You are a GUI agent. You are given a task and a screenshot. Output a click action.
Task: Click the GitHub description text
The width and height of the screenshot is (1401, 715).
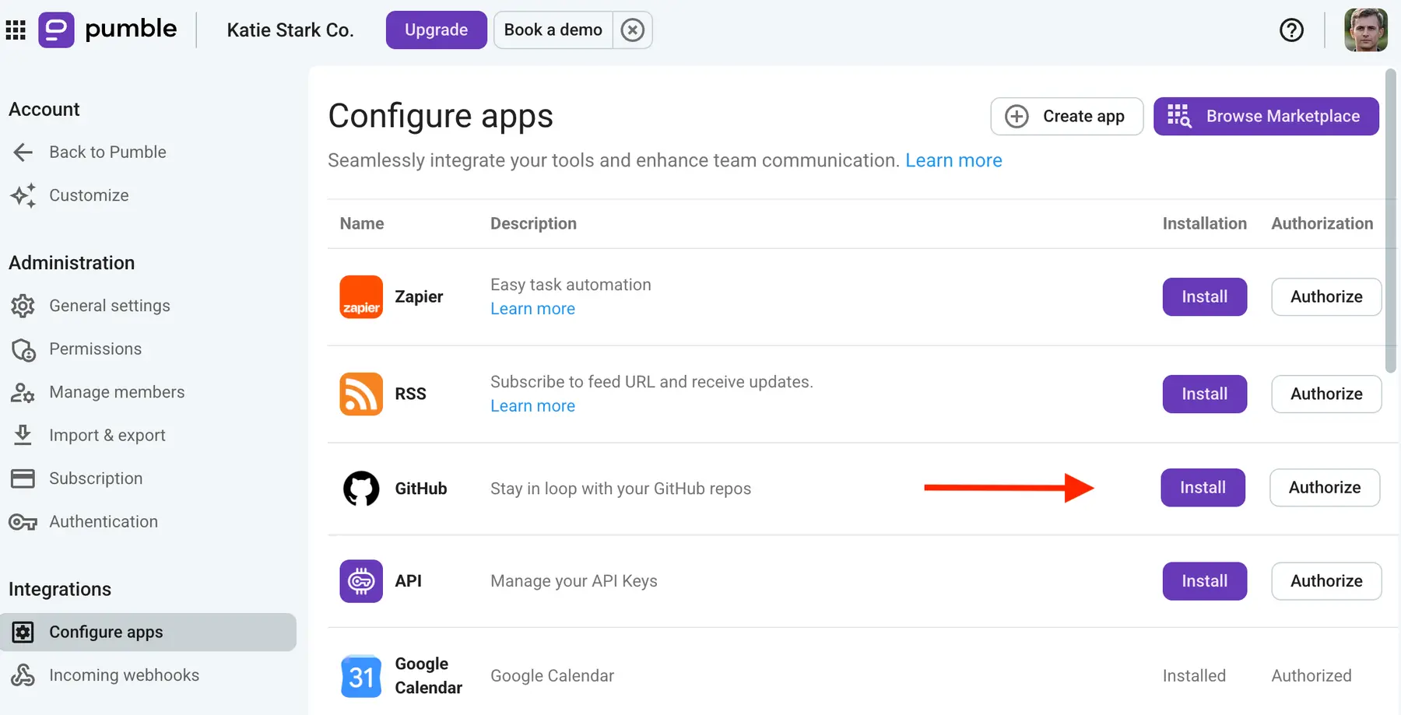620,489
